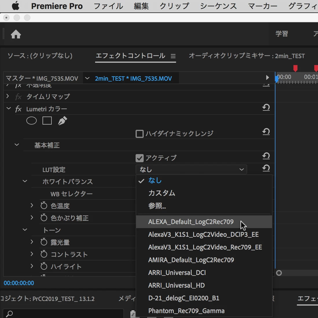Click the 2min_TEST * IMG_7535.MOV clip label
This screenshot has height=318, width=318.
(x=134, y=78)
